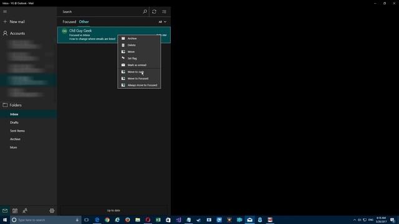
Task: Choose Move to Focused option
Action: click(x=139, y=78)
